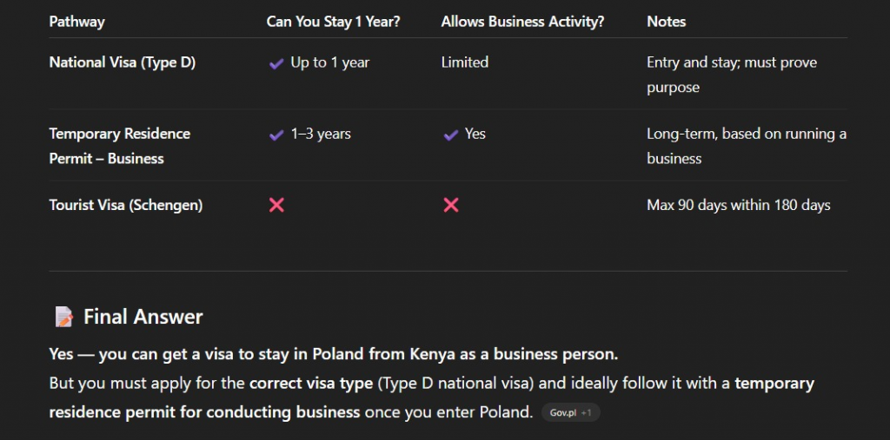This screenshot has height=440, width=890.
Task: Click the memo pencil icon beside Final Answer
Action: pyautogui.click(x=64, y=318)
